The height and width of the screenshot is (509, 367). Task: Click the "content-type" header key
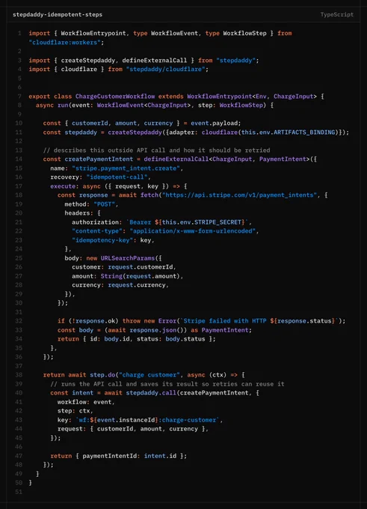(97, 231)
